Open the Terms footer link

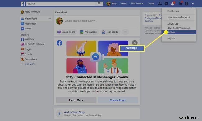157,28
